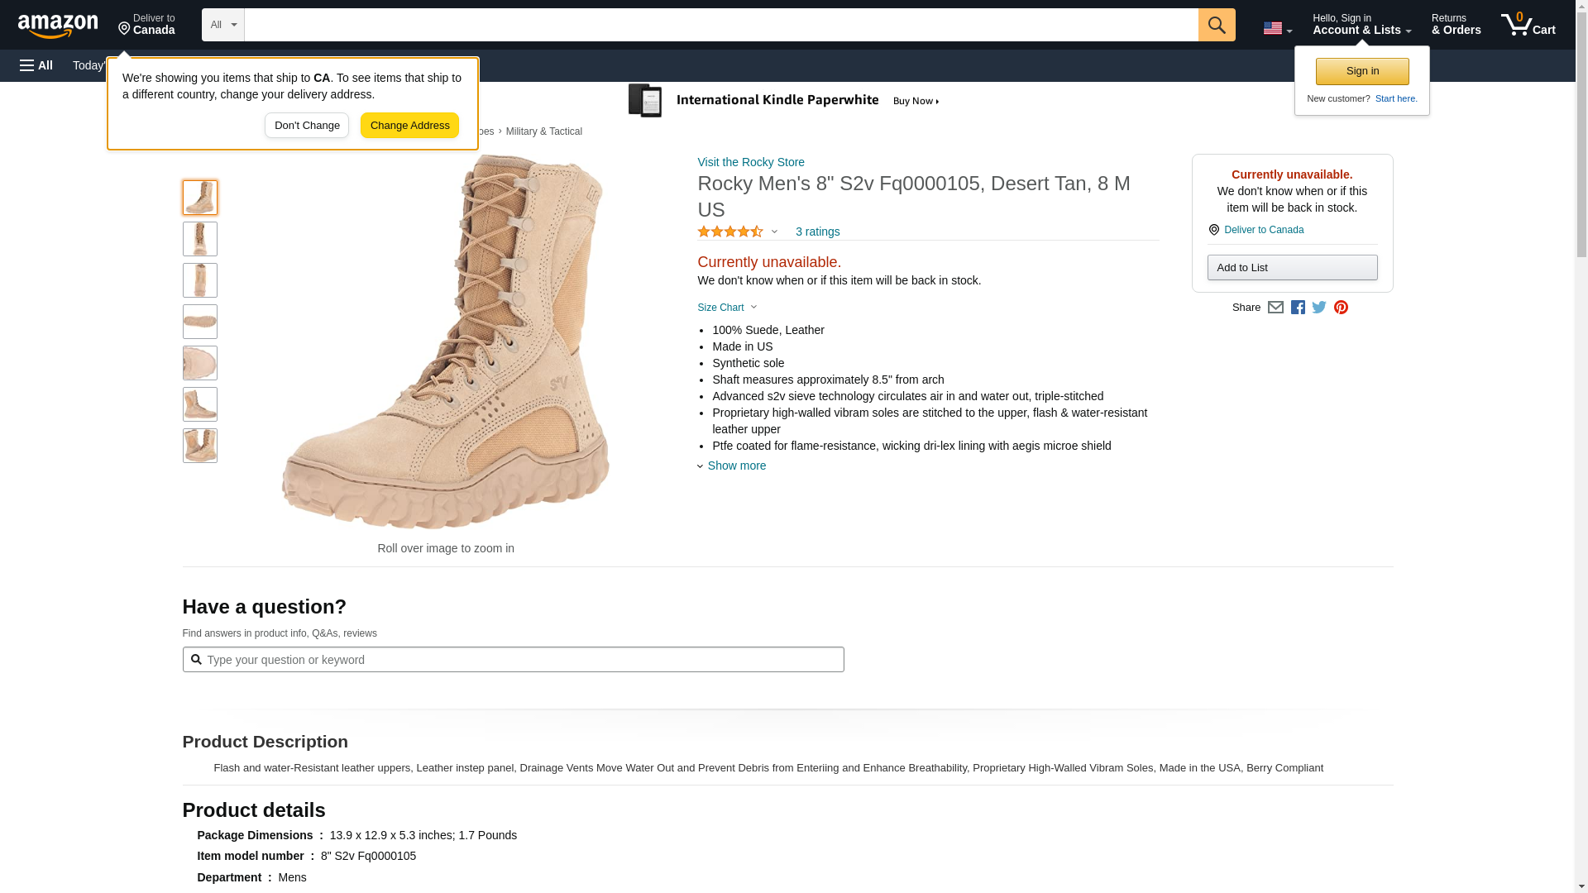Share the product on Facebook
Image resolution: width=1588 pixels, height=893 pixels.
click(1298, 308)
